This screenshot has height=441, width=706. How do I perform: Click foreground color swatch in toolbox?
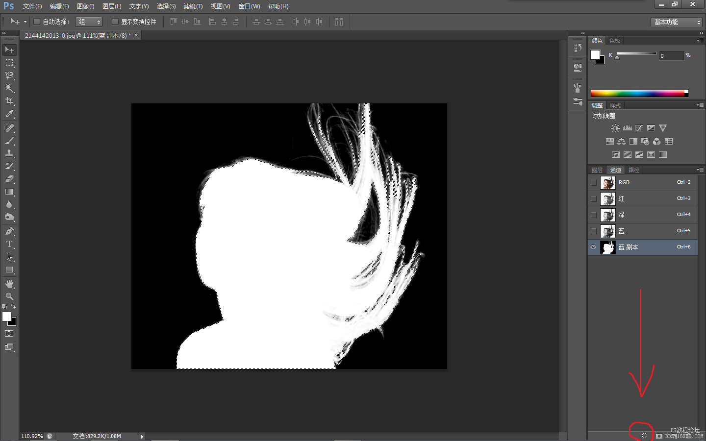pyautogui.click(x=7, y=317)
